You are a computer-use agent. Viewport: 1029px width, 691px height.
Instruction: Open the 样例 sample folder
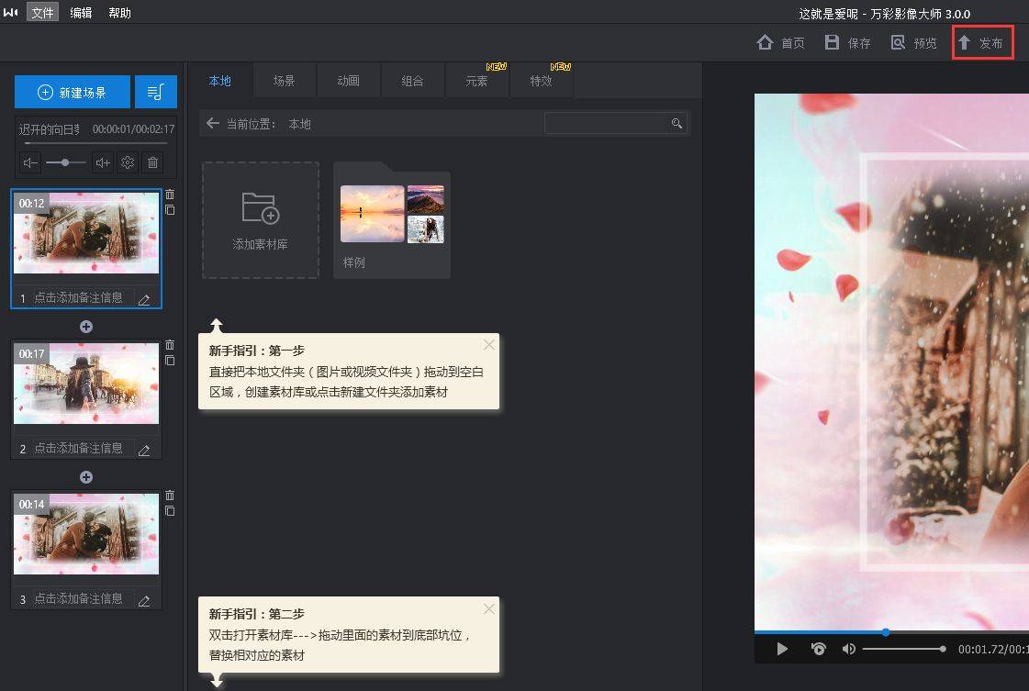[x=392, y=220]
